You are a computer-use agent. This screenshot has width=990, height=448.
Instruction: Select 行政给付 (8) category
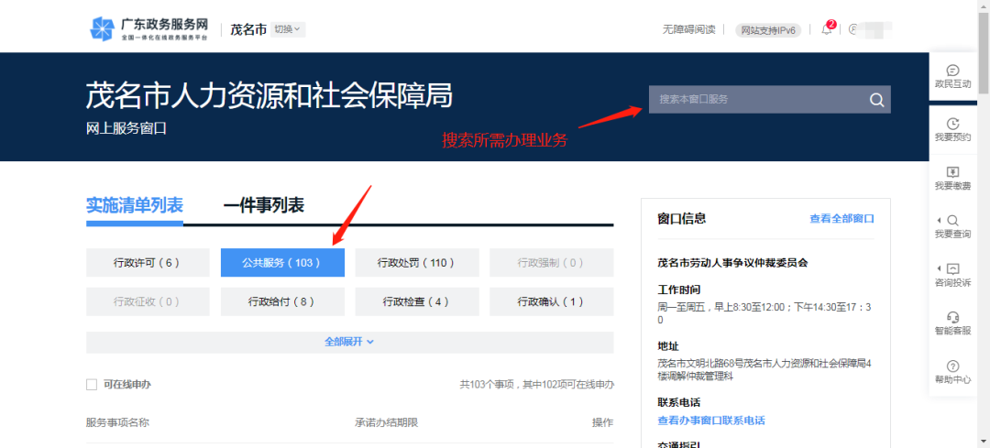pos(282,301)
